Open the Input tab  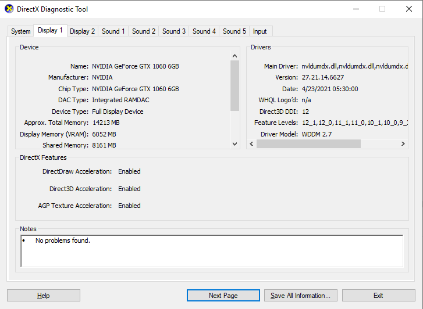tap(260, 31)
